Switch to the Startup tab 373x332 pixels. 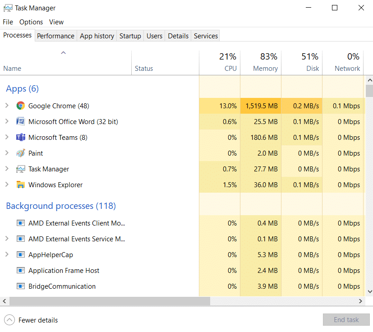[x=130, y=36]
